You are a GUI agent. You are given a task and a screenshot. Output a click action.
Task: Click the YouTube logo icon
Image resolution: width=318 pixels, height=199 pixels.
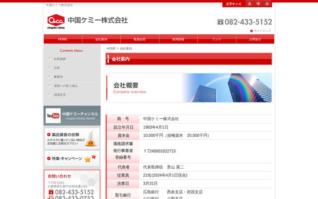53,116
